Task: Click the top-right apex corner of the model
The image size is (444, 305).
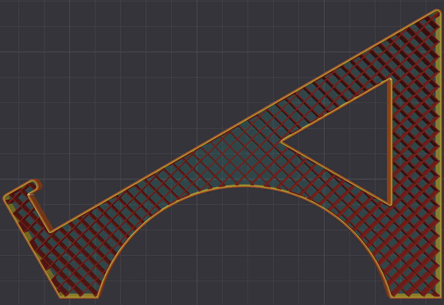Action: tap(438, 12)
